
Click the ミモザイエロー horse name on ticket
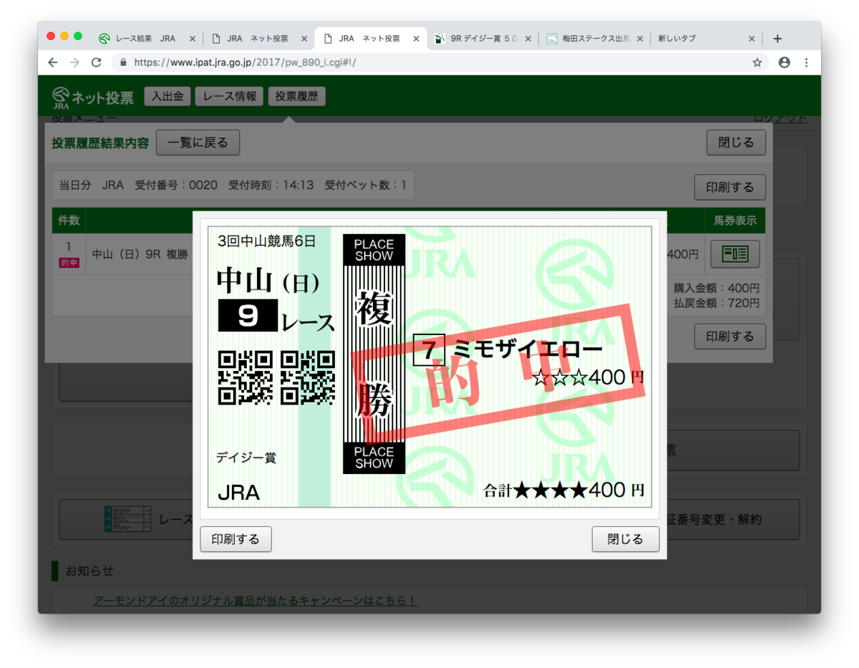528,350
